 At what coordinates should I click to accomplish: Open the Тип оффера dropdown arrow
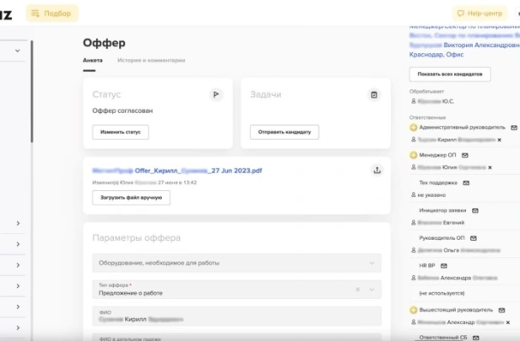point(371,290)
